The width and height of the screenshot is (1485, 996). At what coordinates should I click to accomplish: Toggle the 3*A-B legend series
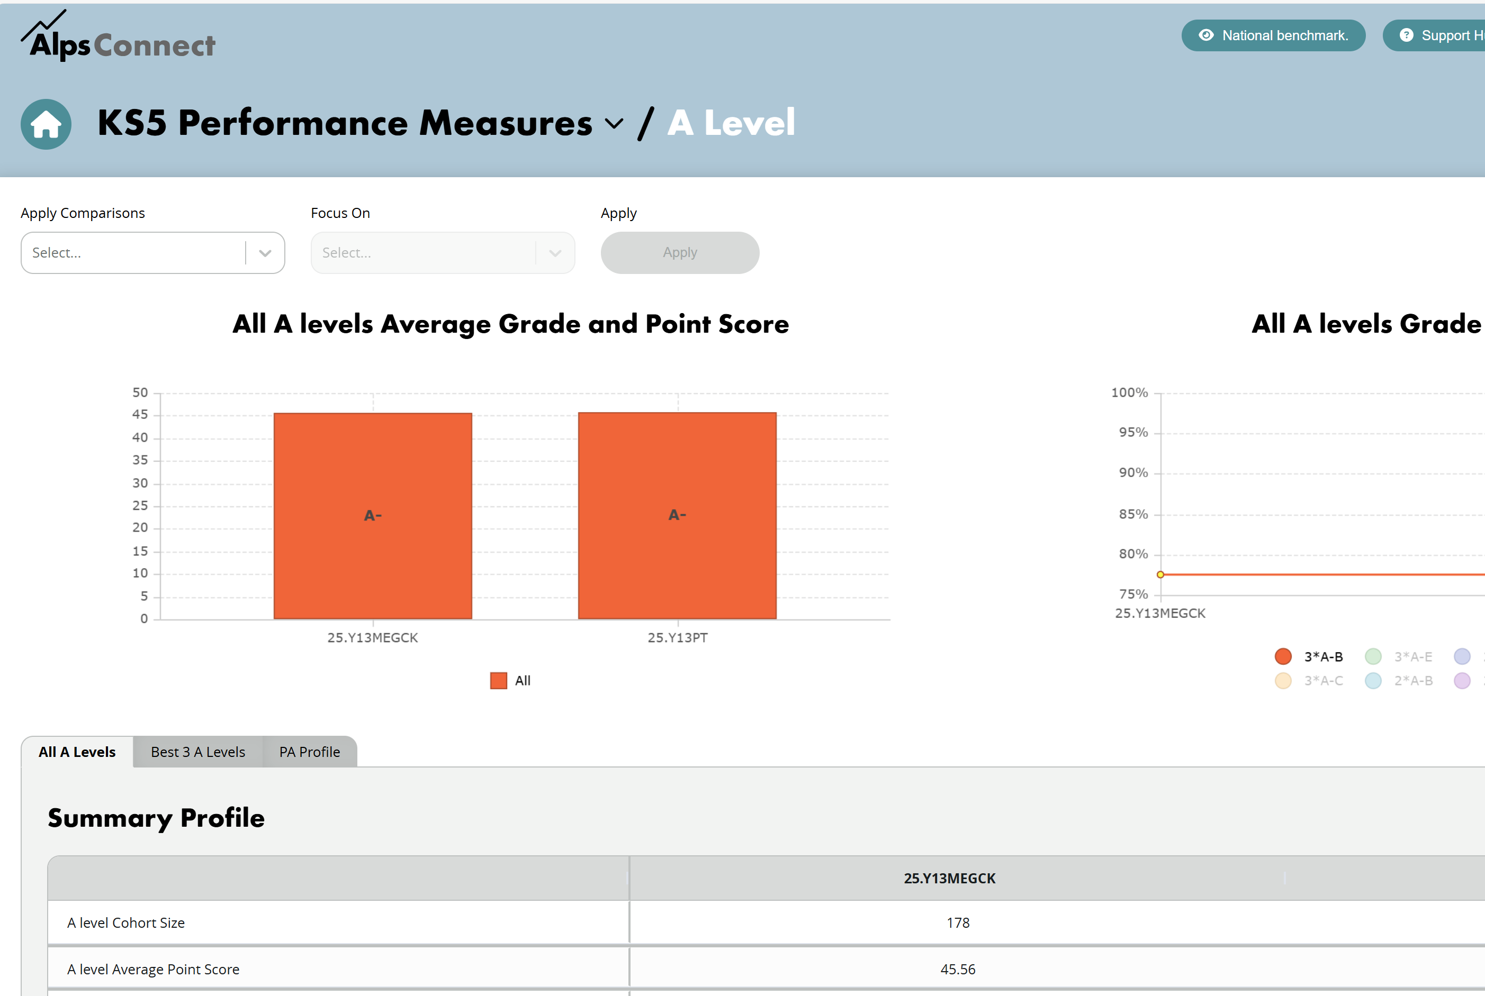[1309, 656]
